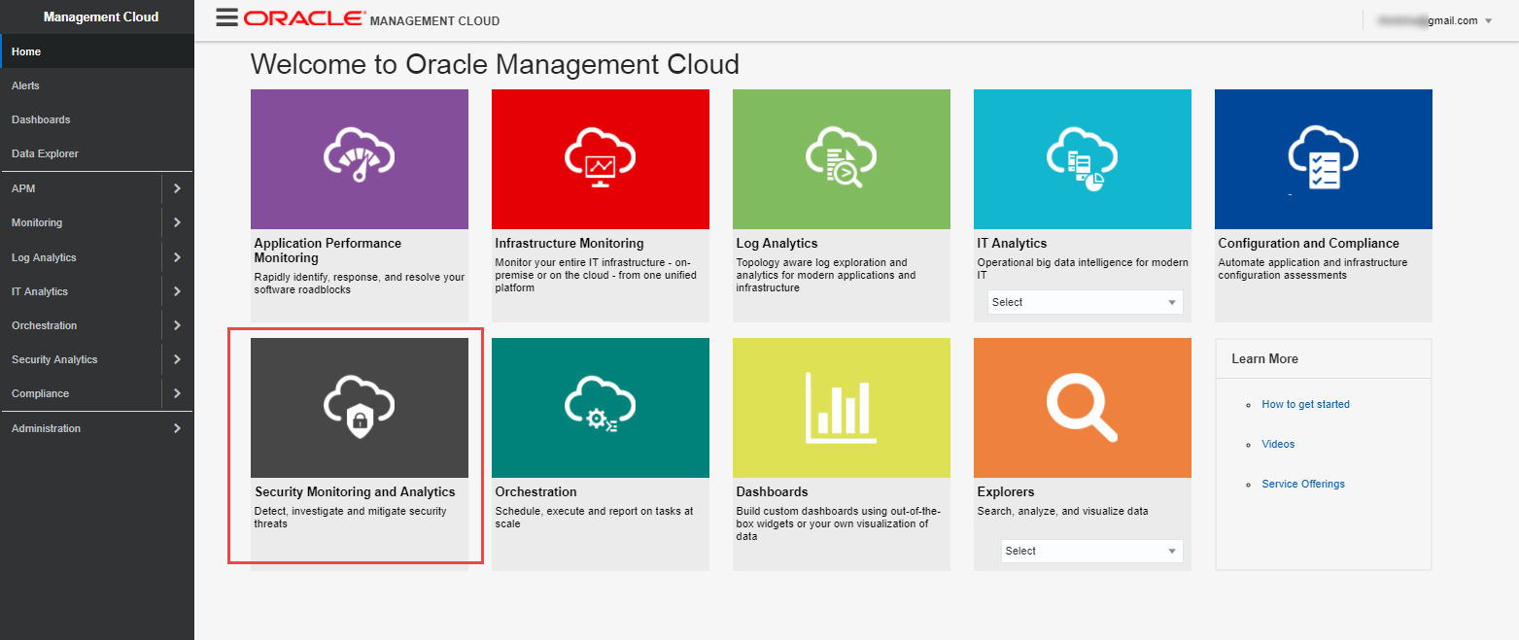Open the hamburger navigation menu icon

pyautogui.click(x=226, y=17)
